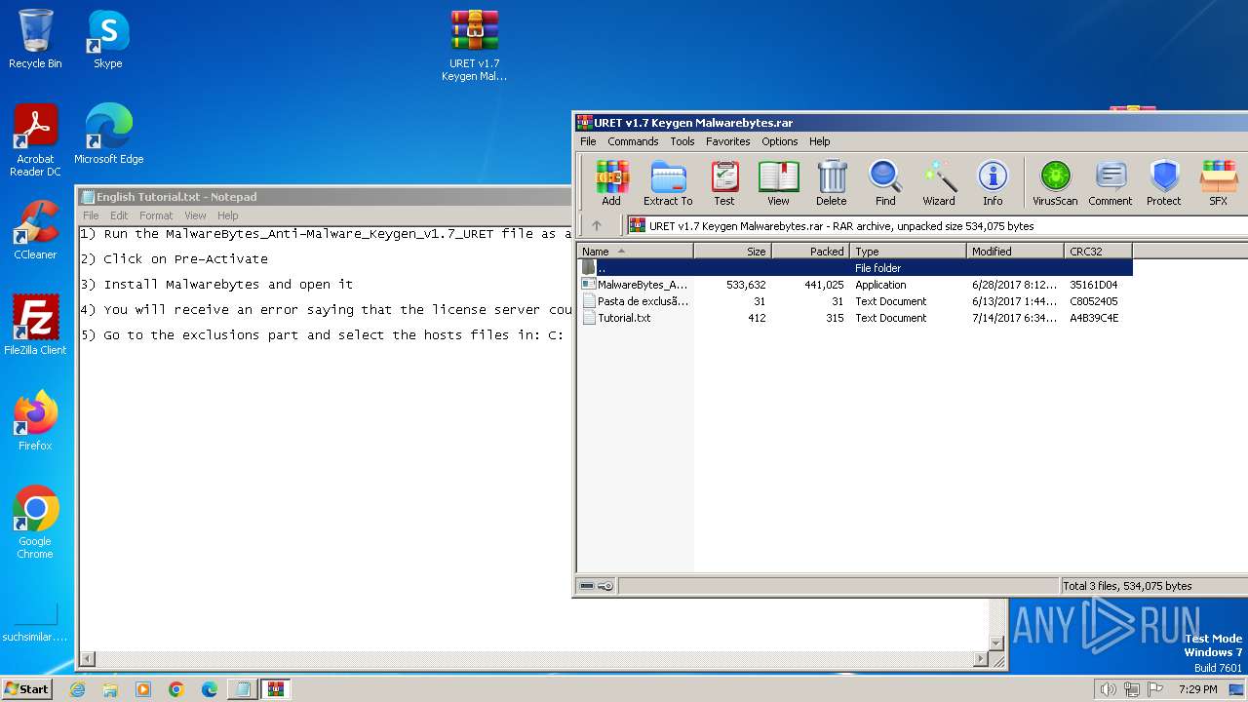Select the URET v1.7 Keygen RAR desktop file

(x=475, y=46)
